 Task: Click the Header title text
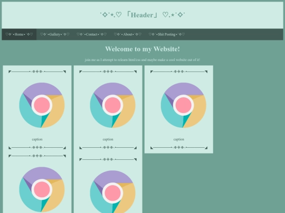click(x=142, y=15)
